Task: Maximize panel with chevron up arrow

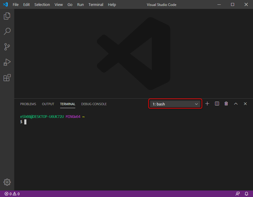Action: (236, 104)
